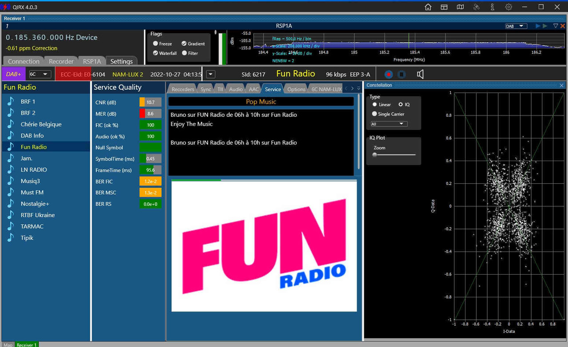Click the Must FM music note icon
The height and width of the screenshot is (347, 568).
click(x=11, y=192)
